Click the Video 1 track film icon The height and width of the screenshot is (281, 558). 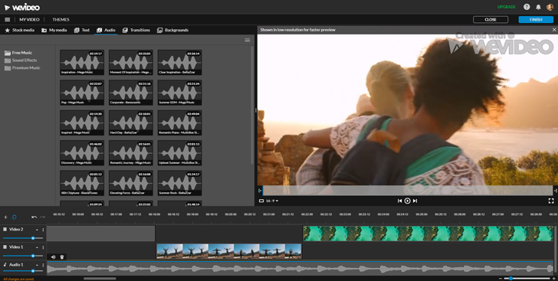click(5, 247)
